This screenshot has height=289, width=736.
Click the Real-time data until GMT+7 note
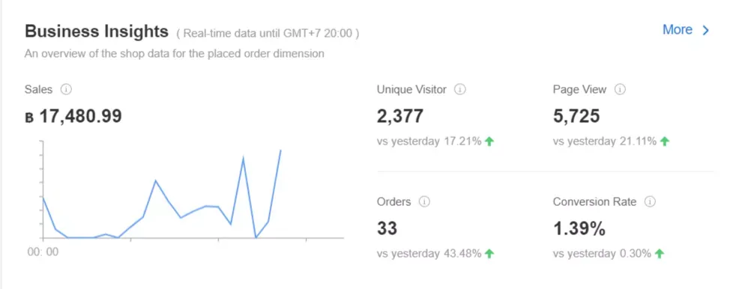coord(268,34)
